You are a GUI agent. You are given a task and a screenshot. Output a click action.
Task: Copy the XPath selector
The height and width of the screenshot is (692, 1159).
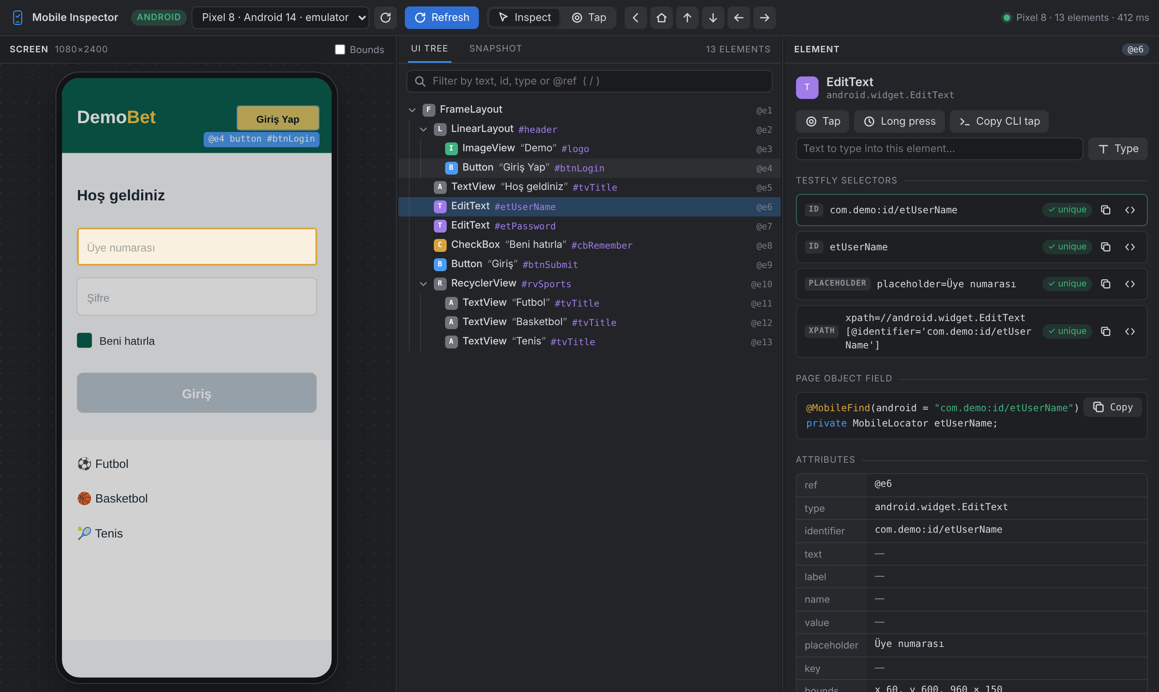(x=1105, y=331)
